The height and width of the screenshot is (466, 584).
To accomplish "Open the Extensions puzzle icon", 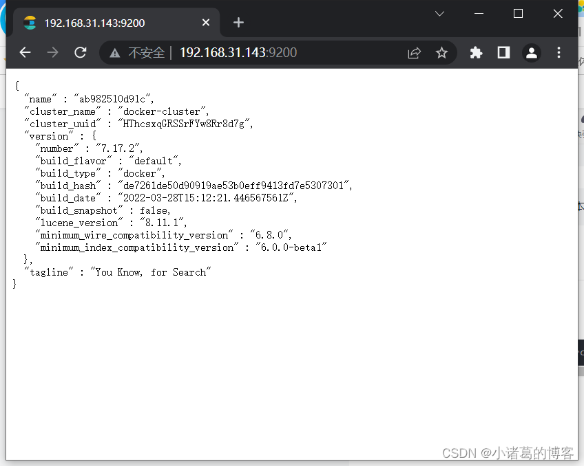I will [476, 52].
